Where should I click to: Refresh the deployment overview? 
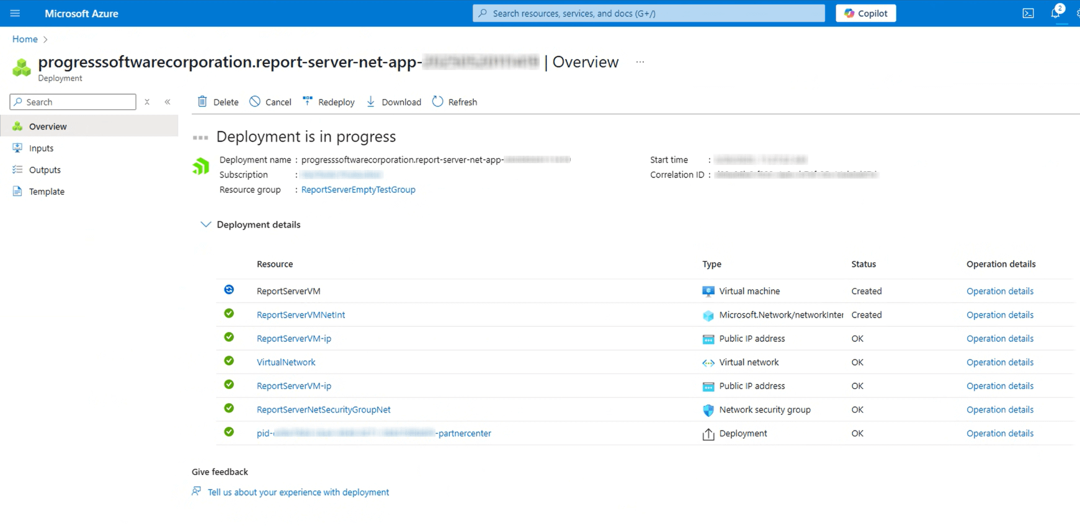[455, 102]
